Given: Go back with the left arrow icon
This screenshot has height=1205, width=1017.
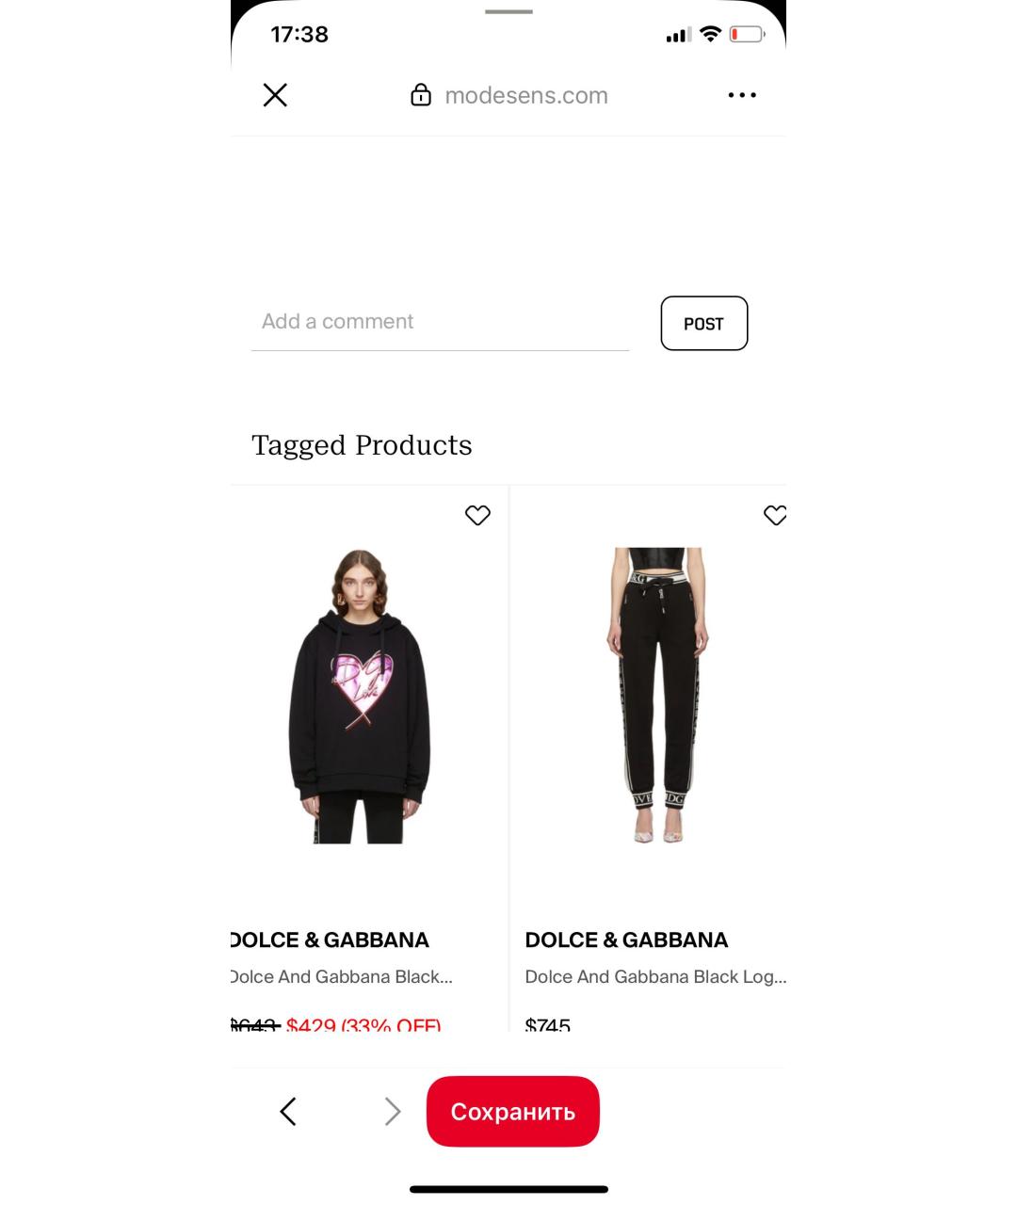Looking at the screenshot, I should click(x=288, y=1112).
